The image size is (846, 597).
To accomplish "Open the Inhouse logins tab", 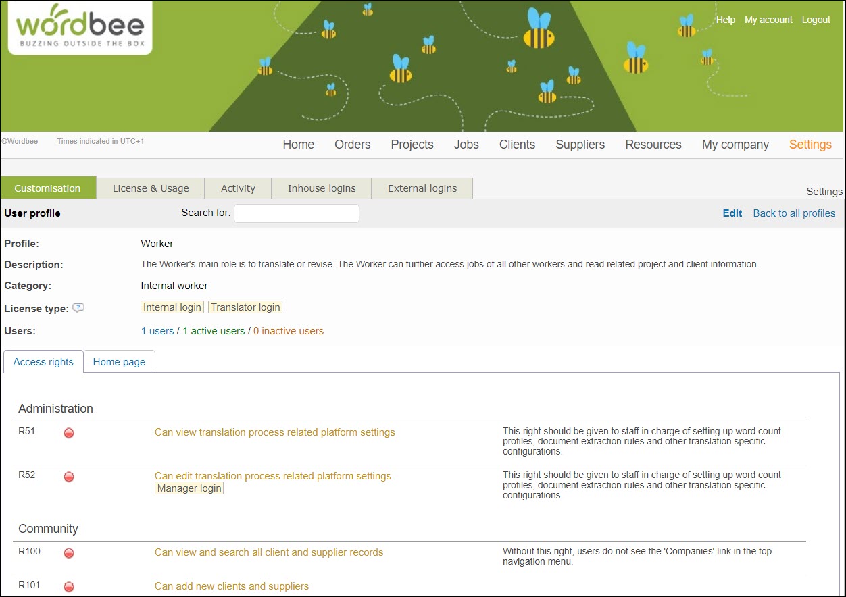I will tap(322, 188).
